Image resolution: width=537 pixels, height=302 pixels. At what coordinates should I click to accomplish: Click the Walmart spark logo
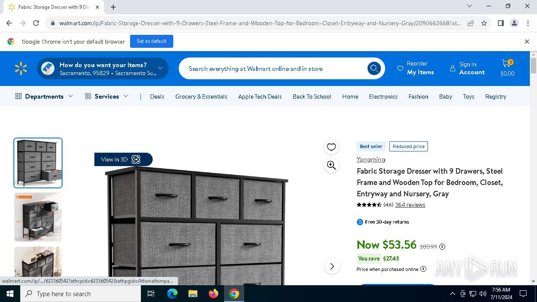coord(21,68)
